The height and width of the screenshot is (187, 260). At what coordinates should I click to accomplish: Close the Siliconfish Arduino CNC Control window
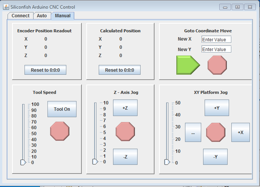click(x=250, y=7)
